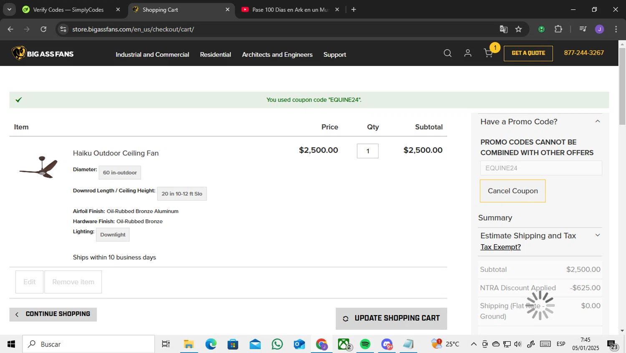
Task: Open Chrome extensions puzzle icon
Action: [558, 29]
